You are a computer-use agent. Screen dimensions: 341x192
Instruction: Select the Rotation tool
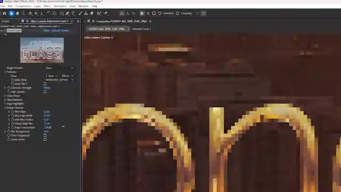pos(48,13)
